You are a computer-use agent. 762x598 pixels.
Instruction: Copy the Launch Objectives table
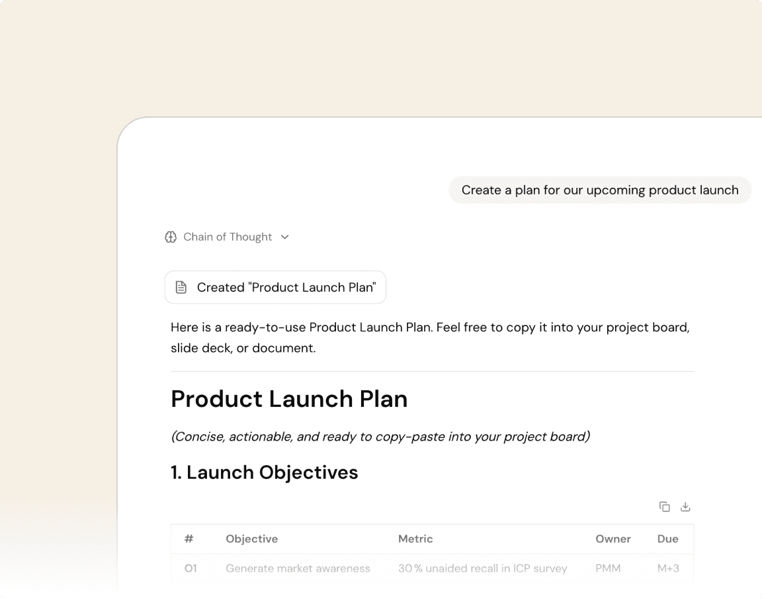664,507
